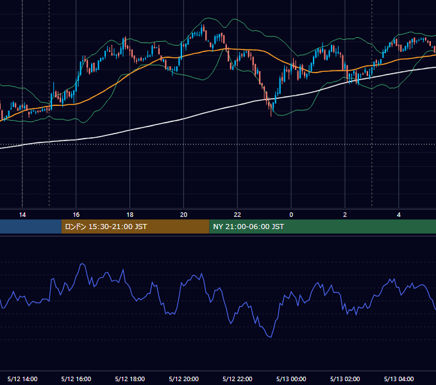This screenshot has height=385, width=436.
Task: Click the 22 hour axis label
Action: (x=237, y=215)
